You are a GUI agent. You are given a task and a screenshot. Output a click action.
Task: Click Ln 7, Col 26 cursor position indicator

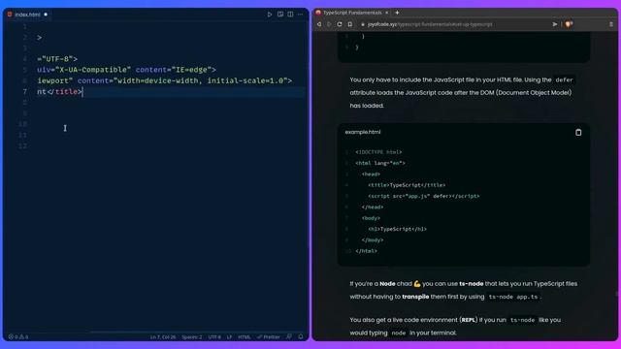(162, 337)
